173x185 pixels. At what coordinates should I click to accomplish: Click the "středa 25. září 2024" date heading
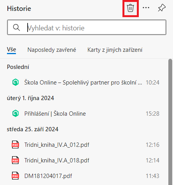33,129
